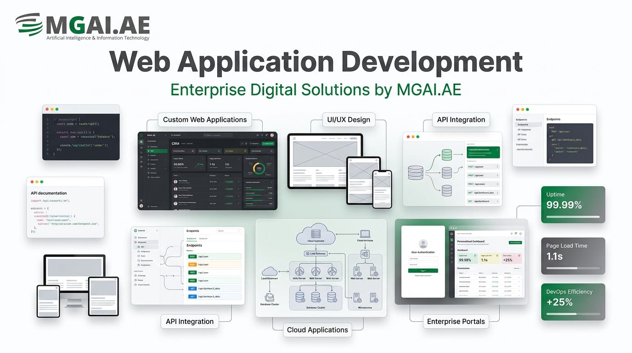Open the dropdown in the Endpoints panel header

(x=229, y=231)
